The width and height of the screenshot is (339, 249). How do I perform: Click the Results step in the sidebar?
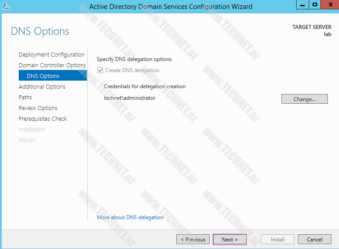[27, 140]
